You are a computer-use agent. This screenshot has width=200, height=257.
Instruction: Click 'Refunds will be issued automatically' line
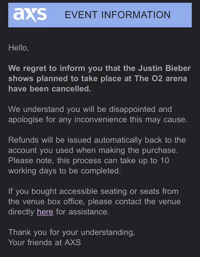(x=97, y=140)
